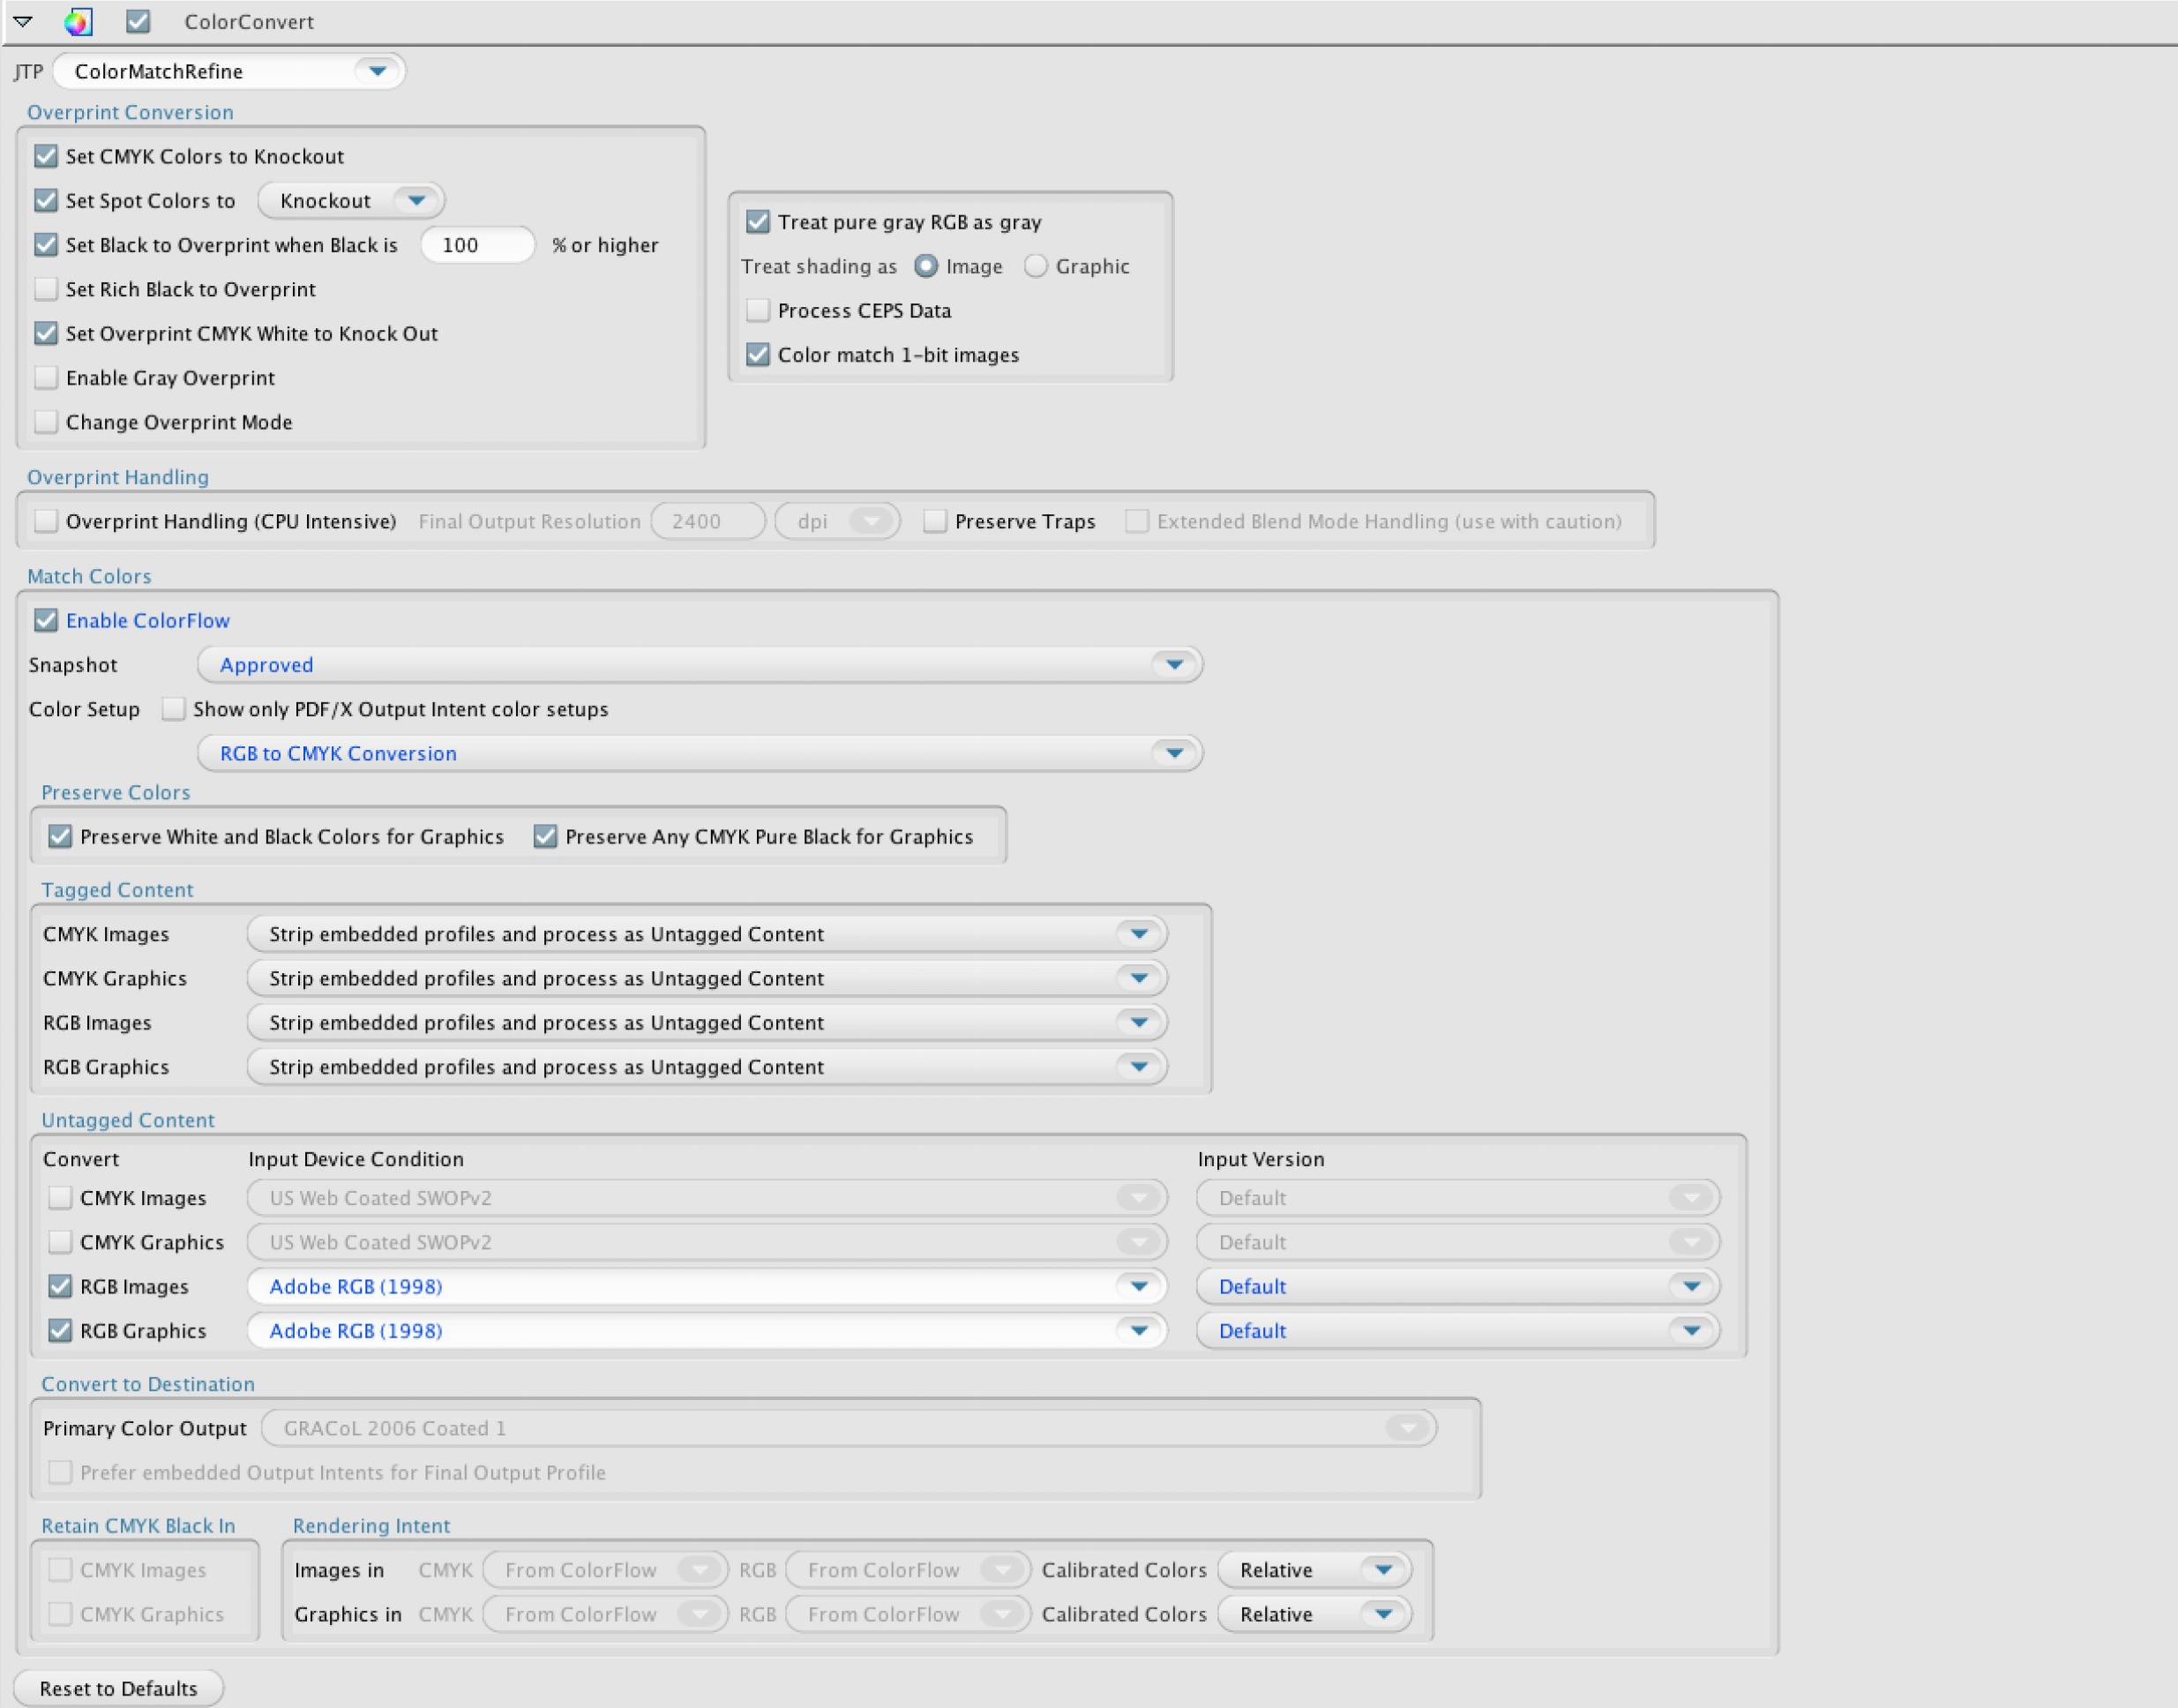2178x1708 pixels.
Task: Check Show only PDF/X Output Intent color setups
Action: pos(174,709)
